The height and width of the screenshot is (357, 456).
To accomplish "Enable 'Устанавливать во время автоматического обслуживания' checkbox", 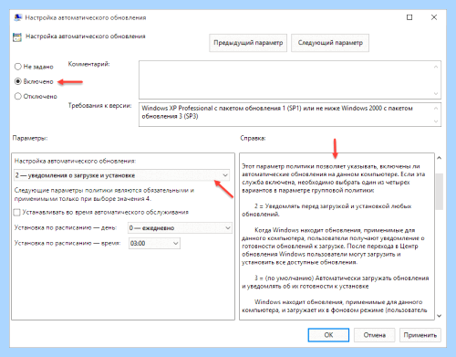I will (x=17, y=212).
